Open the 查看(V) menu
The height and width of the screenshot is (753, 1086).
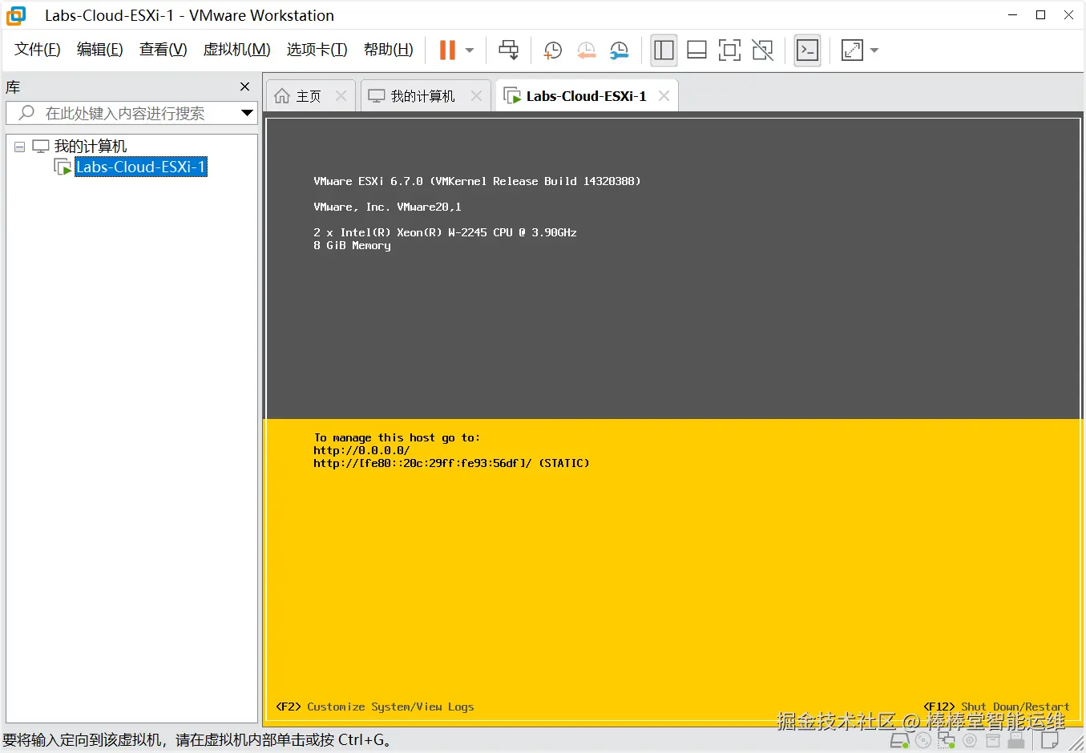coord(164,50)
